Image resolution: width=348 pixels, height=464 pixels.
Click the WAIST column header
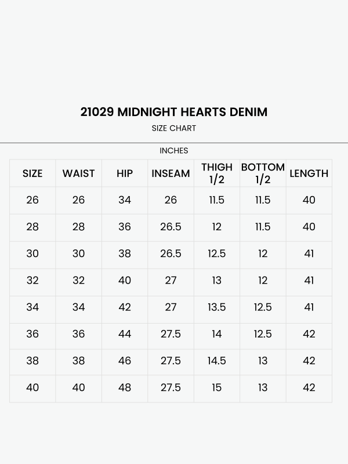pos(78,173)
